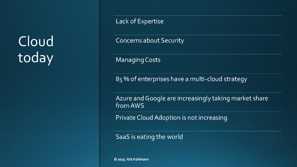297x167 pixels.
Task: Click the copyright symbol in the footer
Action: tap(115, 159)
